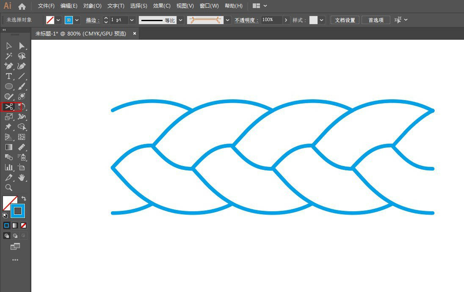Choose the Hand tool
464x292 pixels.
(x=22, y=177)
